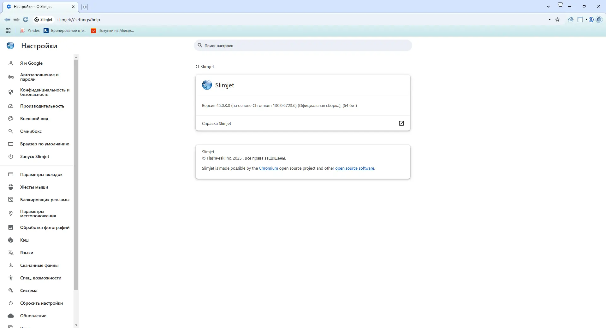Expand the address bar history dropdown arrow
Viewport: 606px width, 328px height.
pos(550,20)
